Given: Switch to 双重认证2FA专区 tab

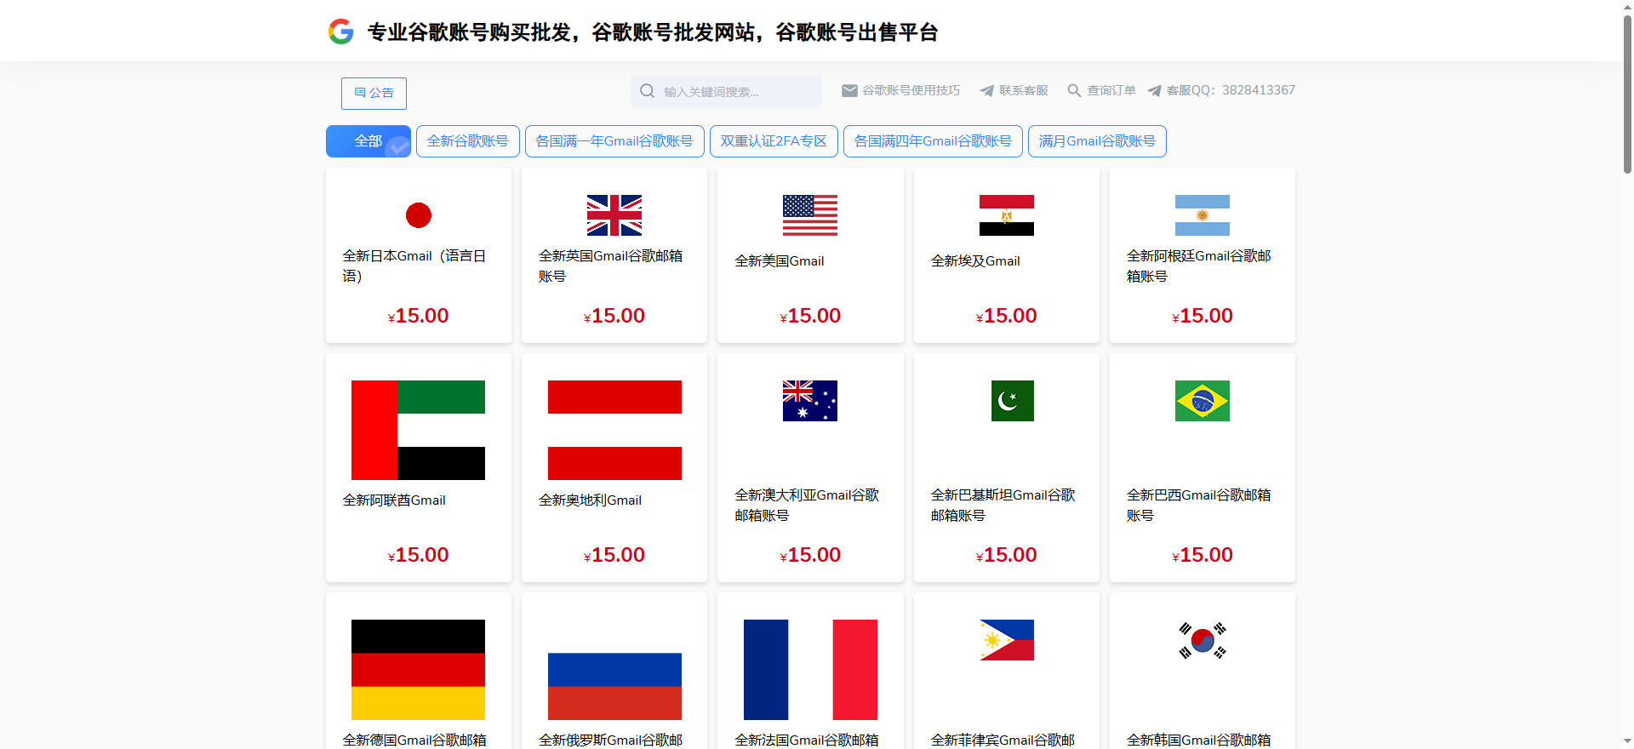Looking at the screenshot, I should 774,141.
